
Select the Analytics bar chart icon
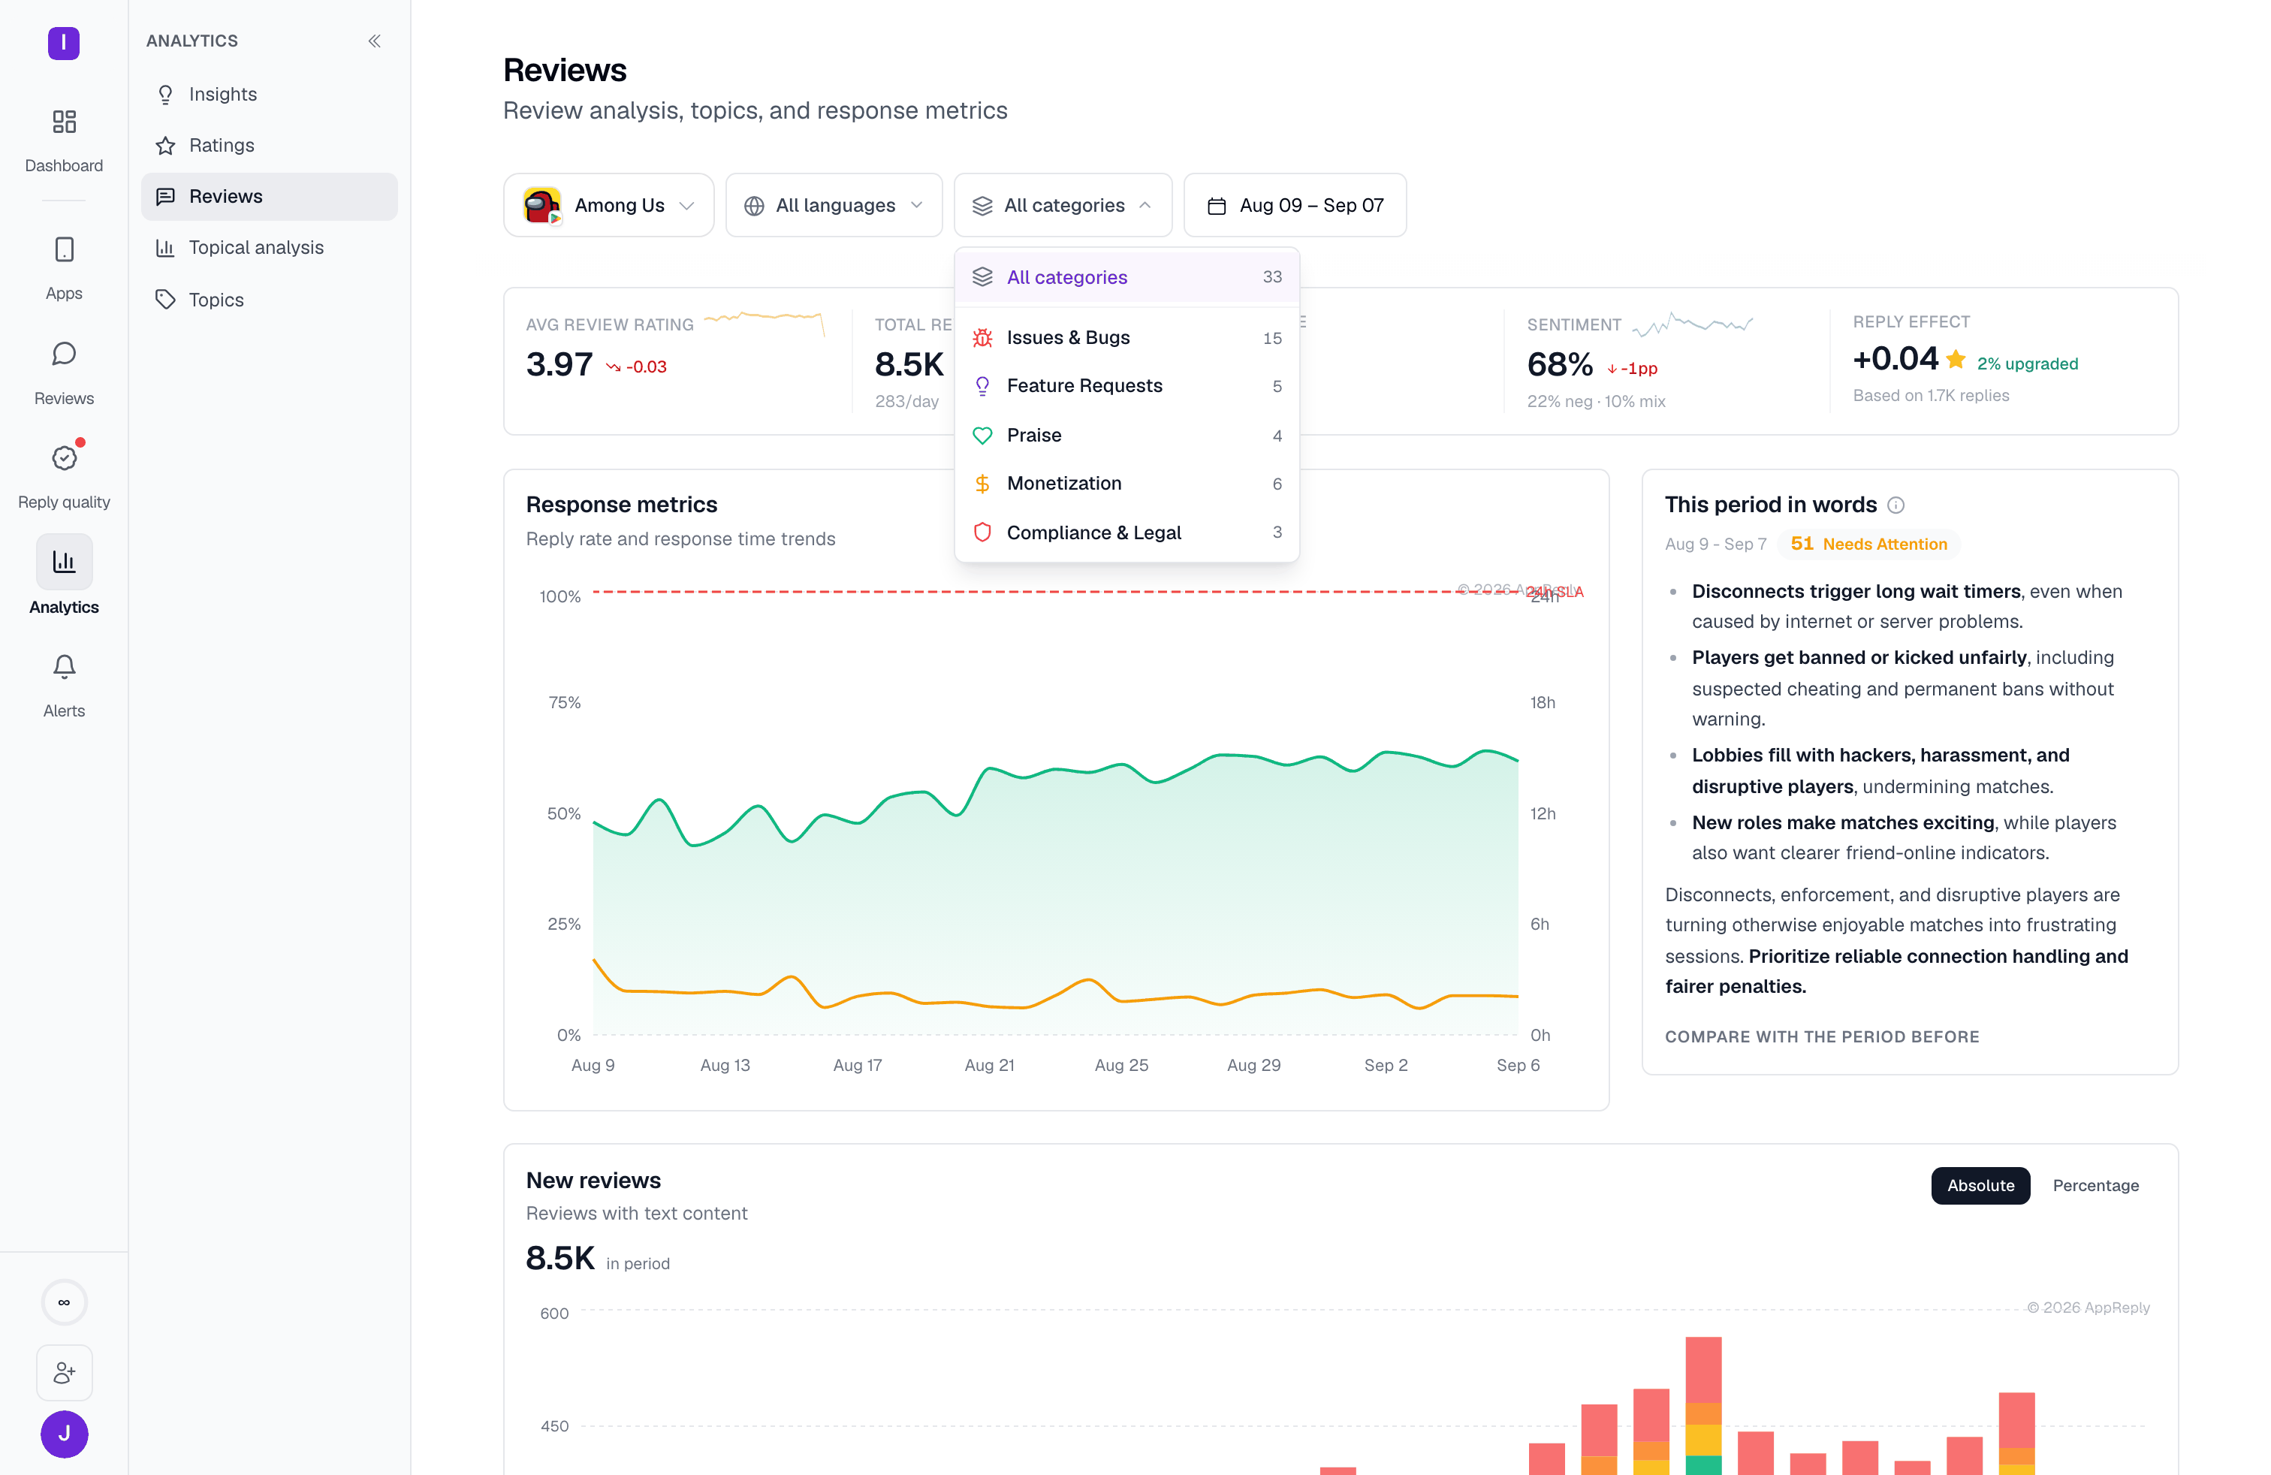pos(64,561)
